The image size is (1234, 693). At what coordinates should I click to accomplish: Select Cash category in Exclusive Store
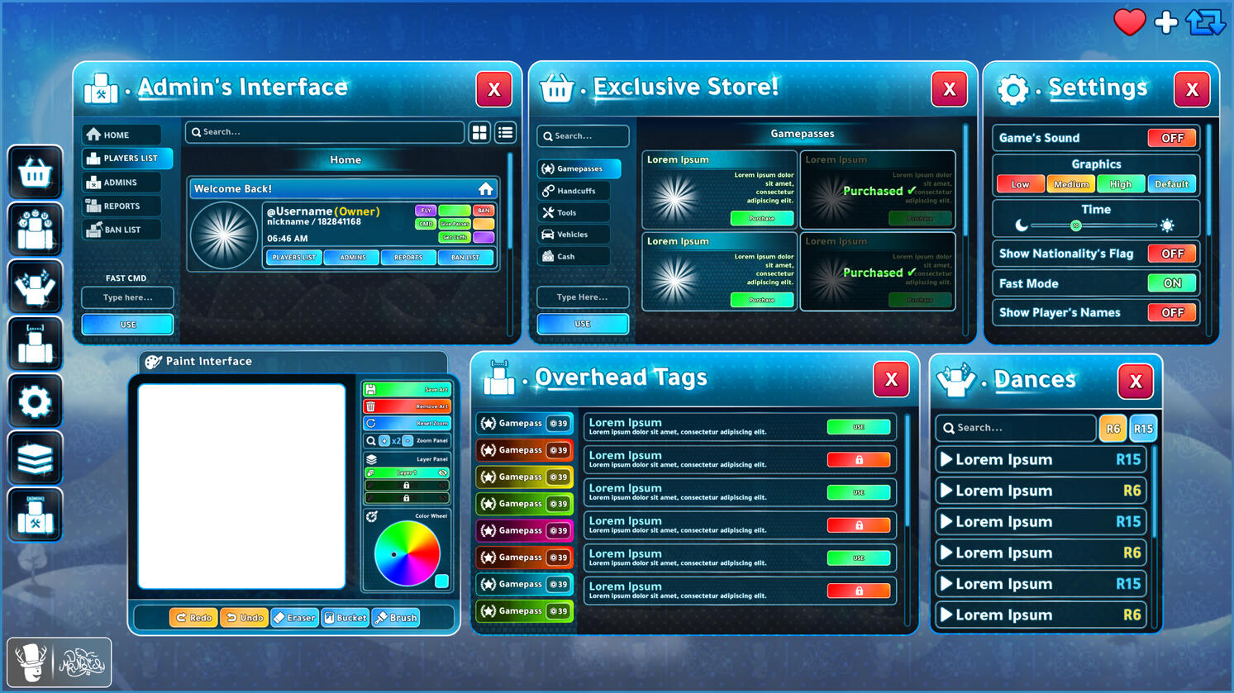(x=574, y=257)
